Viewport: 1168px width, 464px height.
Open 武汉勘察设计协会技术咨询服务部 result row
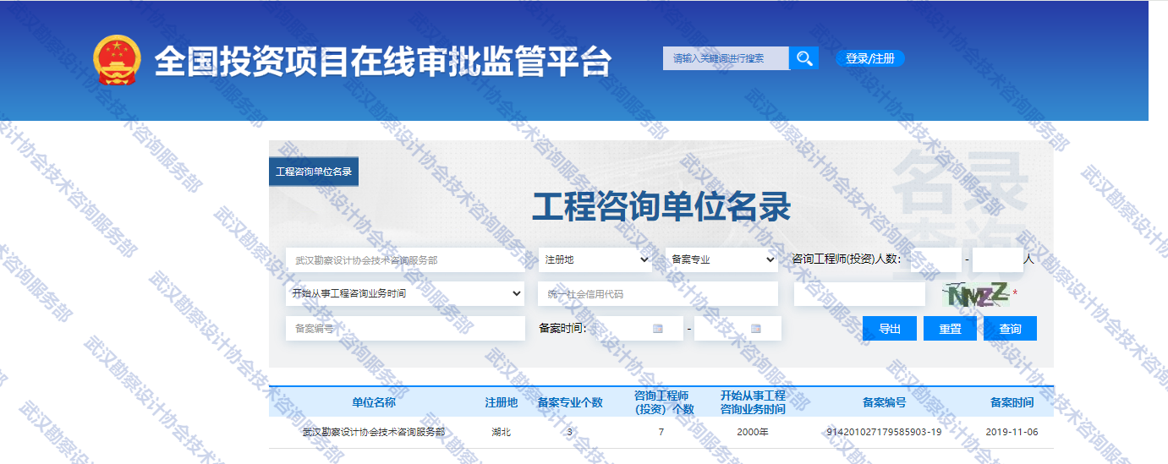(661, 432)
